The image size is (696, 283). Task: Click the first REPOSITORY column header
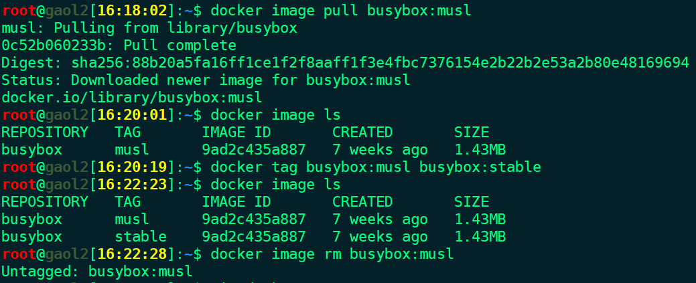point(45,132)
